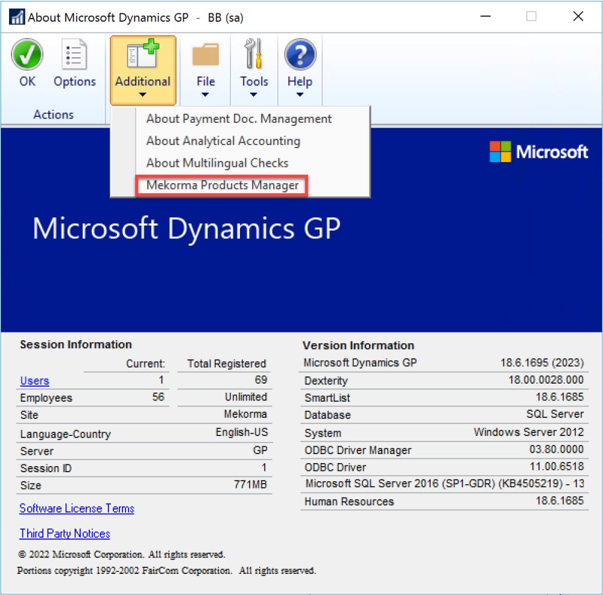Click the Site value Mekorma
The height and width of the screenshot is (595, 603).
[245, 414]
